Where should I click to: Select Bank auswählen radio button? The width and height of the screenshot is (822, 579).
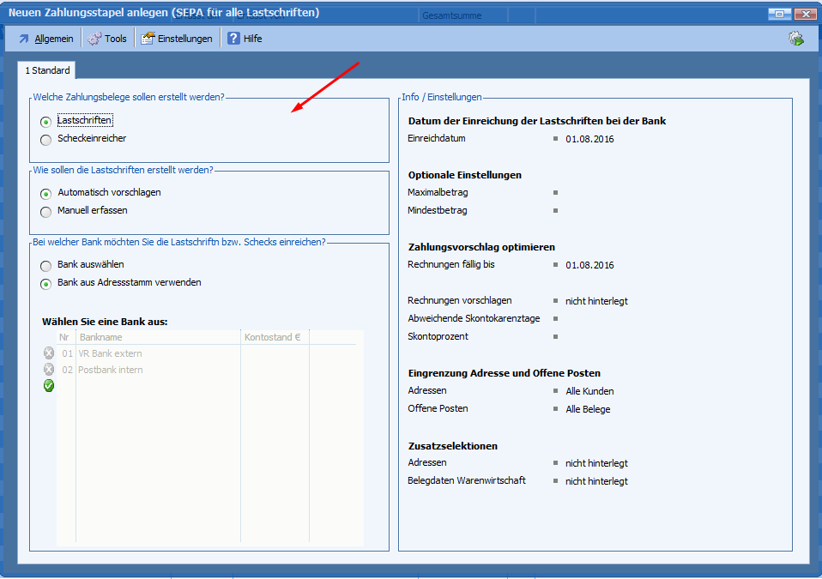pyautogui.click(x=46, y=266)
